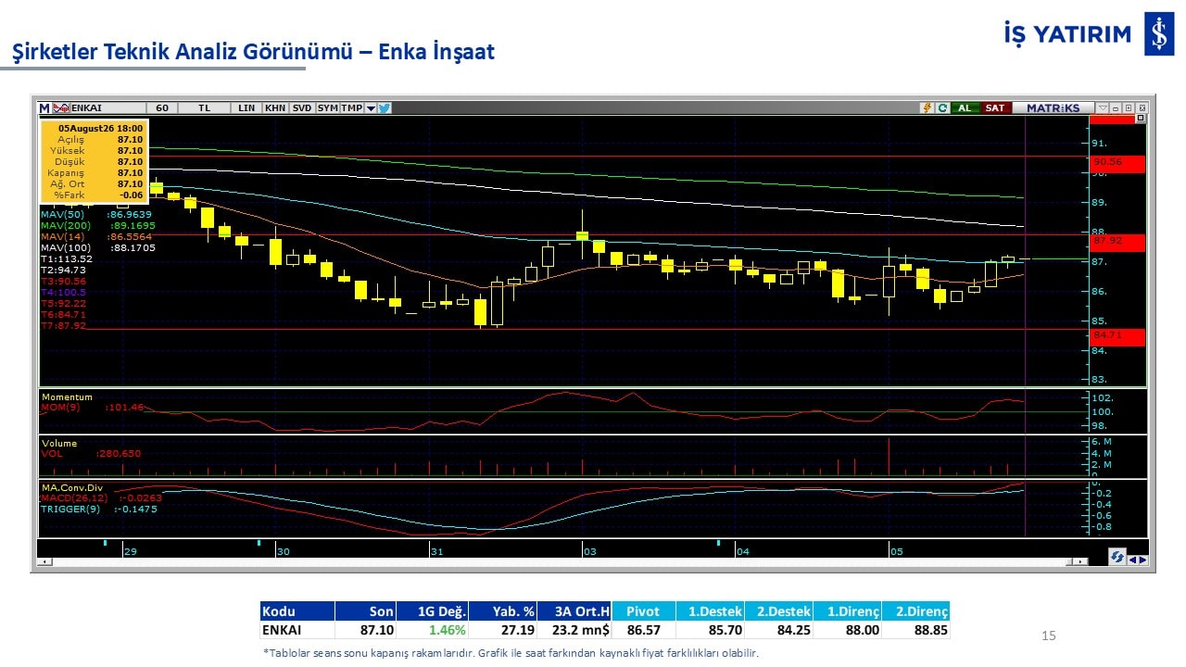Click the Kapanış row in the info box
This screenshot has height=667, width=1186.
94,172
